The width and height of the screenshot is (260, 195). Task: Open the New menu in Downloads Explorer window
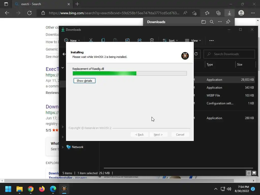pyautogui.click(x=72, y=40)
